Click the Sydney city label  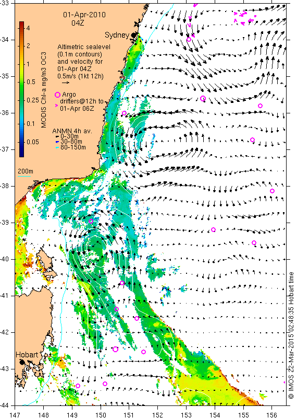(x=117, y=35)
